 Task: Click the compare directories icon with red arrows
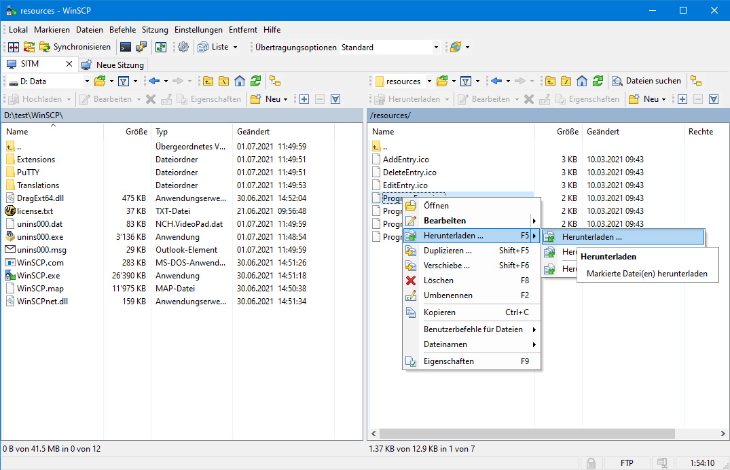pos(14,47)
